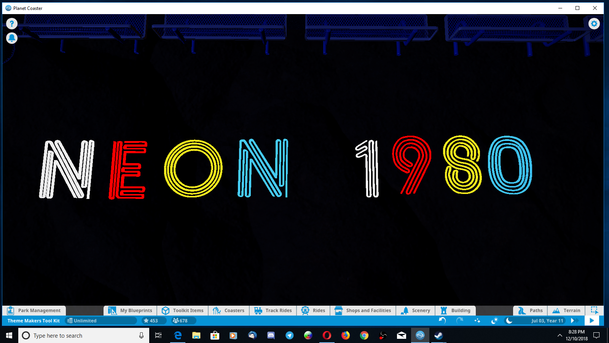This screenshot has width=609, height=343.
Task: Switch to Planet Coaster taskbar icon
Action: coord(420,335)
